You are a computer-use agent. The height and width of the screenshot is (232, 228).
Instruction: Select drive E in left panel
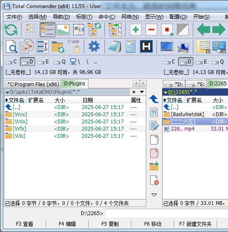[x=43, y=62]
